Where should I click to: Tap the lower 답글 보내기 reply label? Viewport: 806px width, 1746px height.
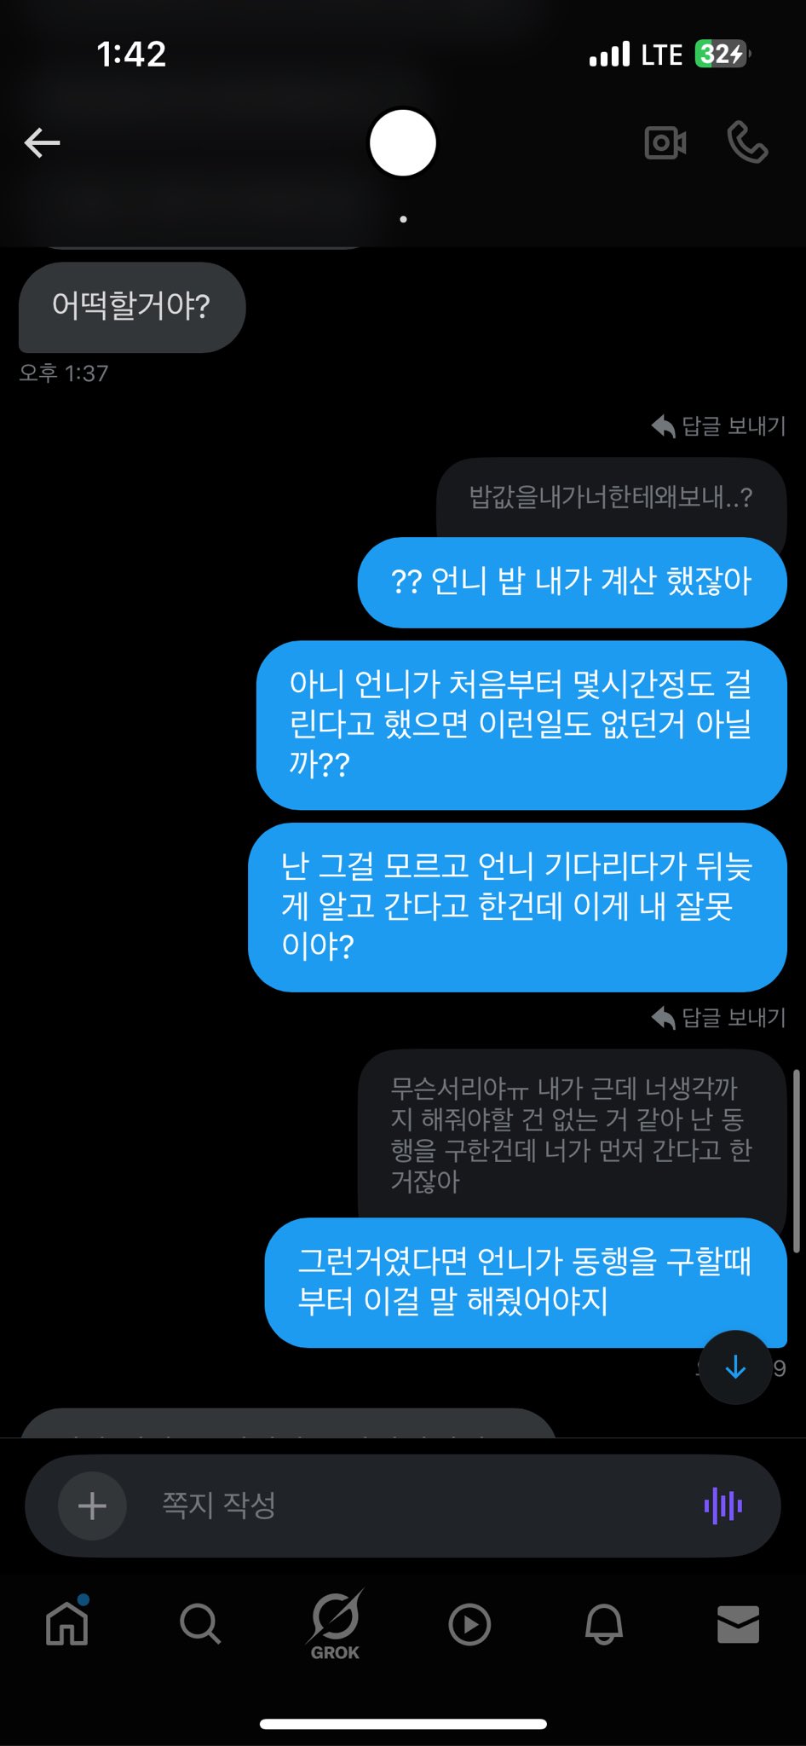(718, 1017)
